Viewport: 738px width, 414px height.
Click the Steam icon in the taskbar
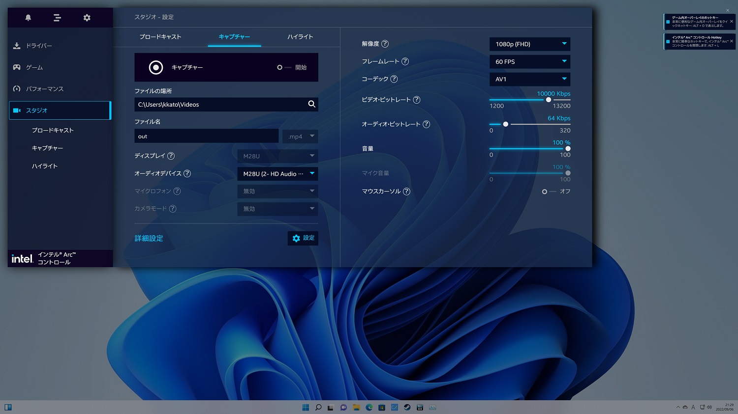407,407
